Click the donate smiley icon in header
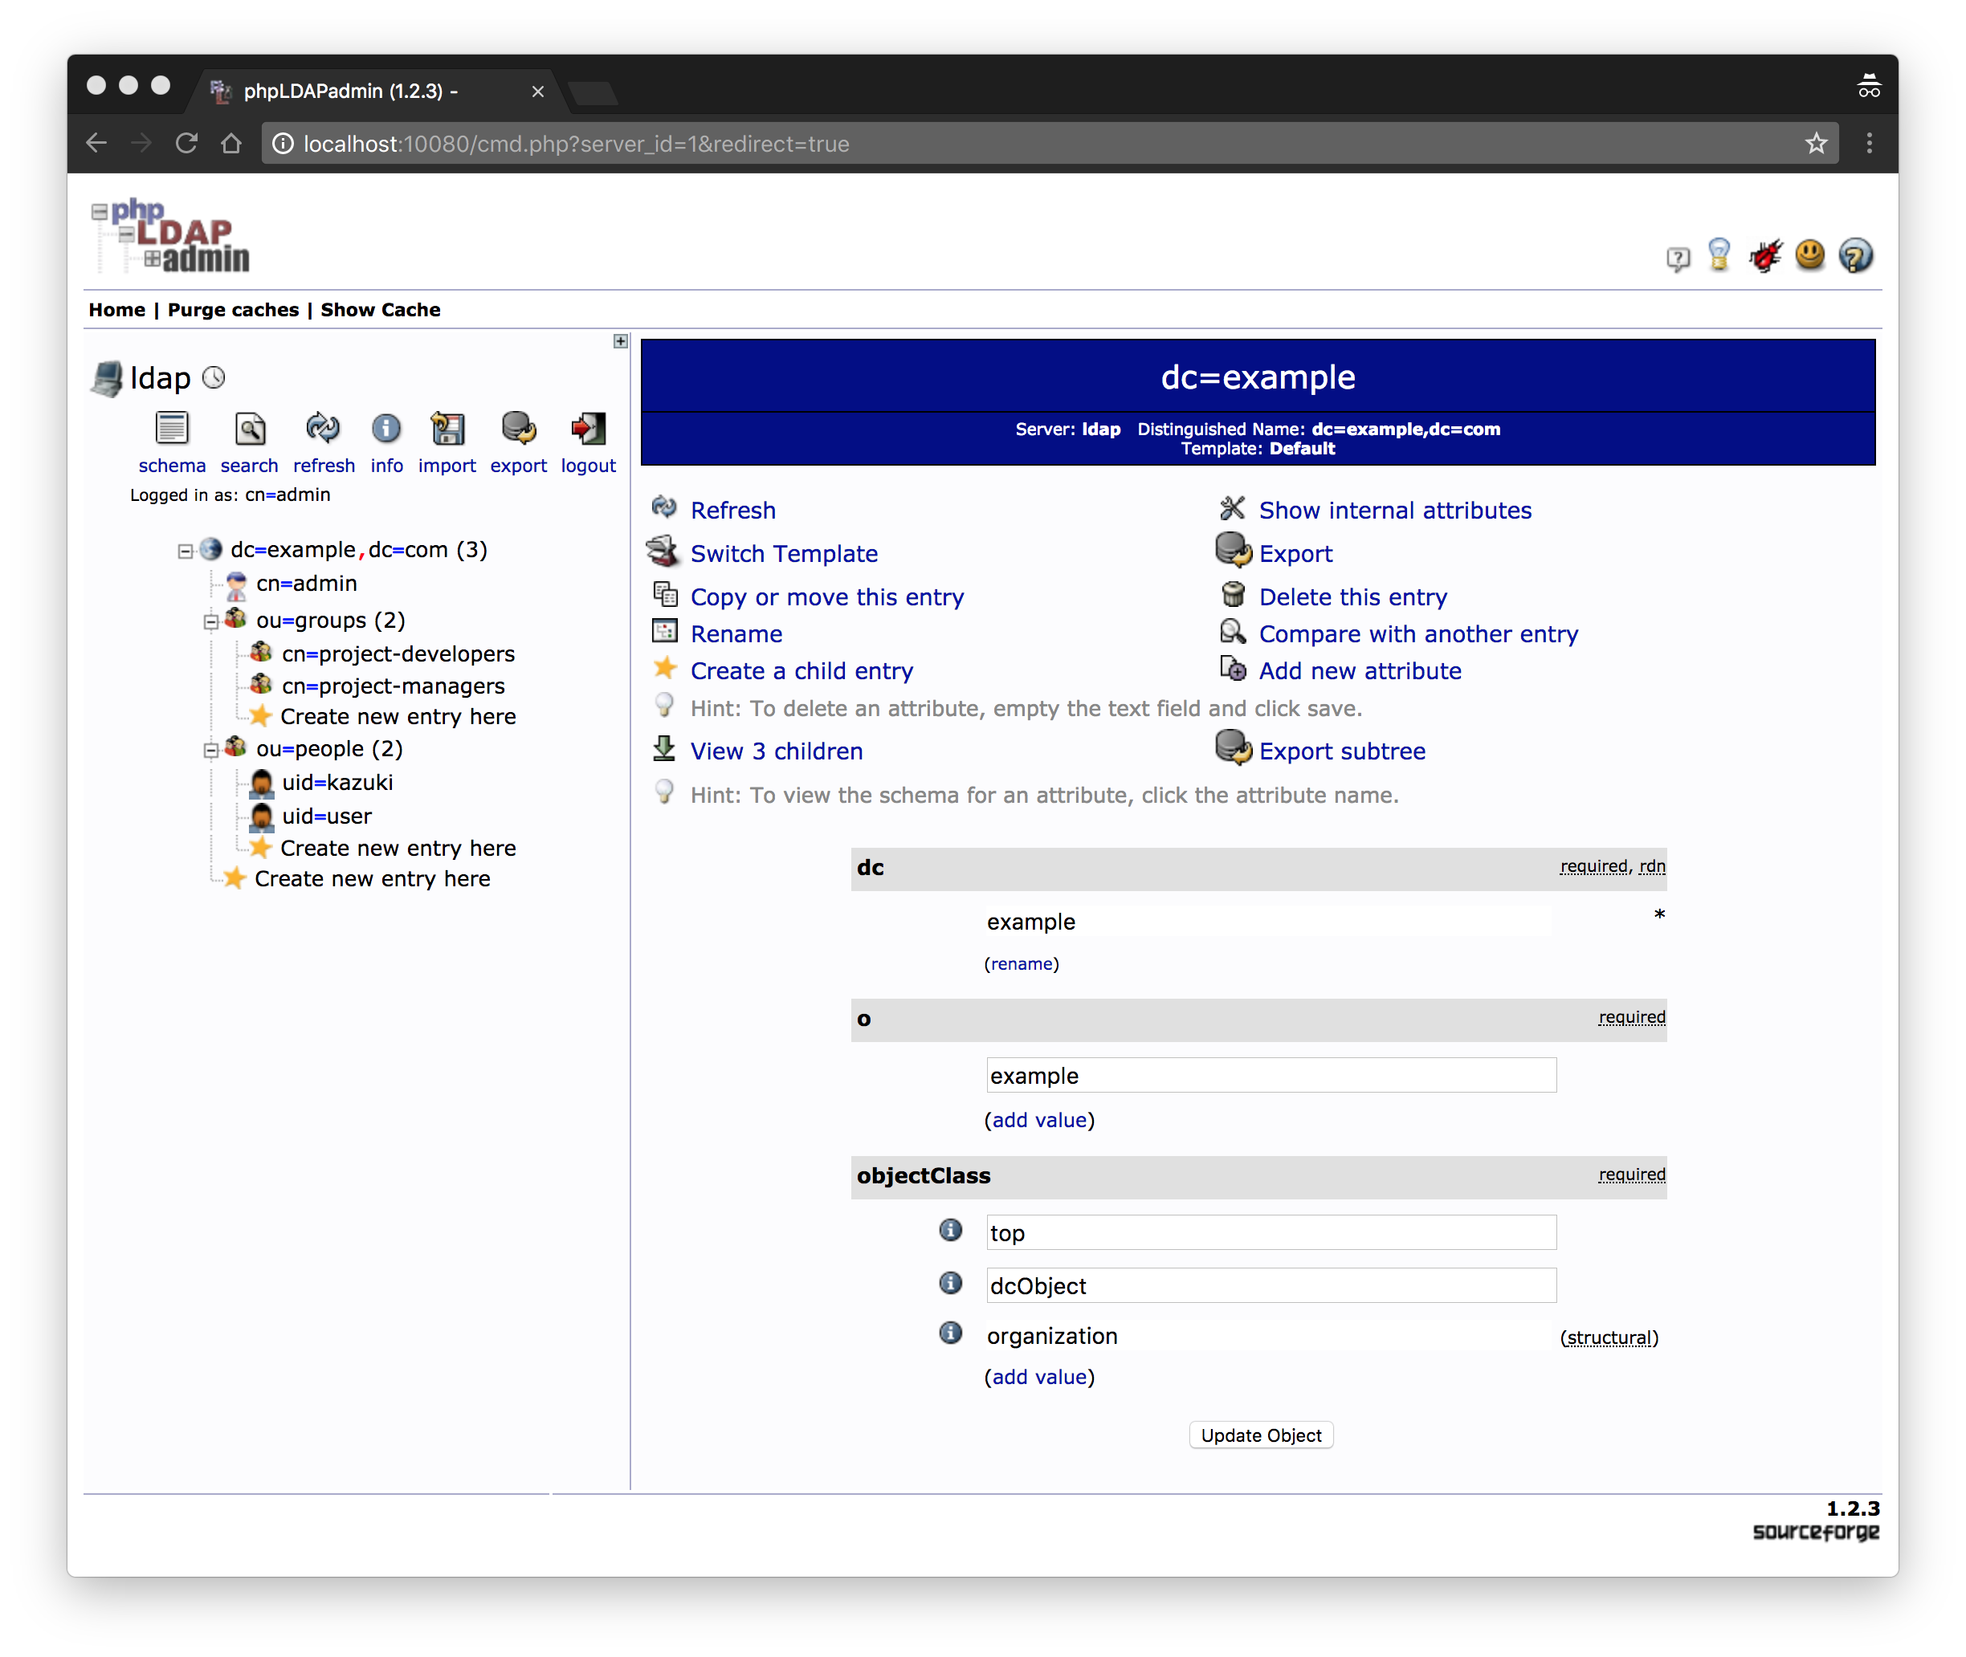This screenshot has width=1966, height=1657. pyautogui.click(x=1809, y=254)
